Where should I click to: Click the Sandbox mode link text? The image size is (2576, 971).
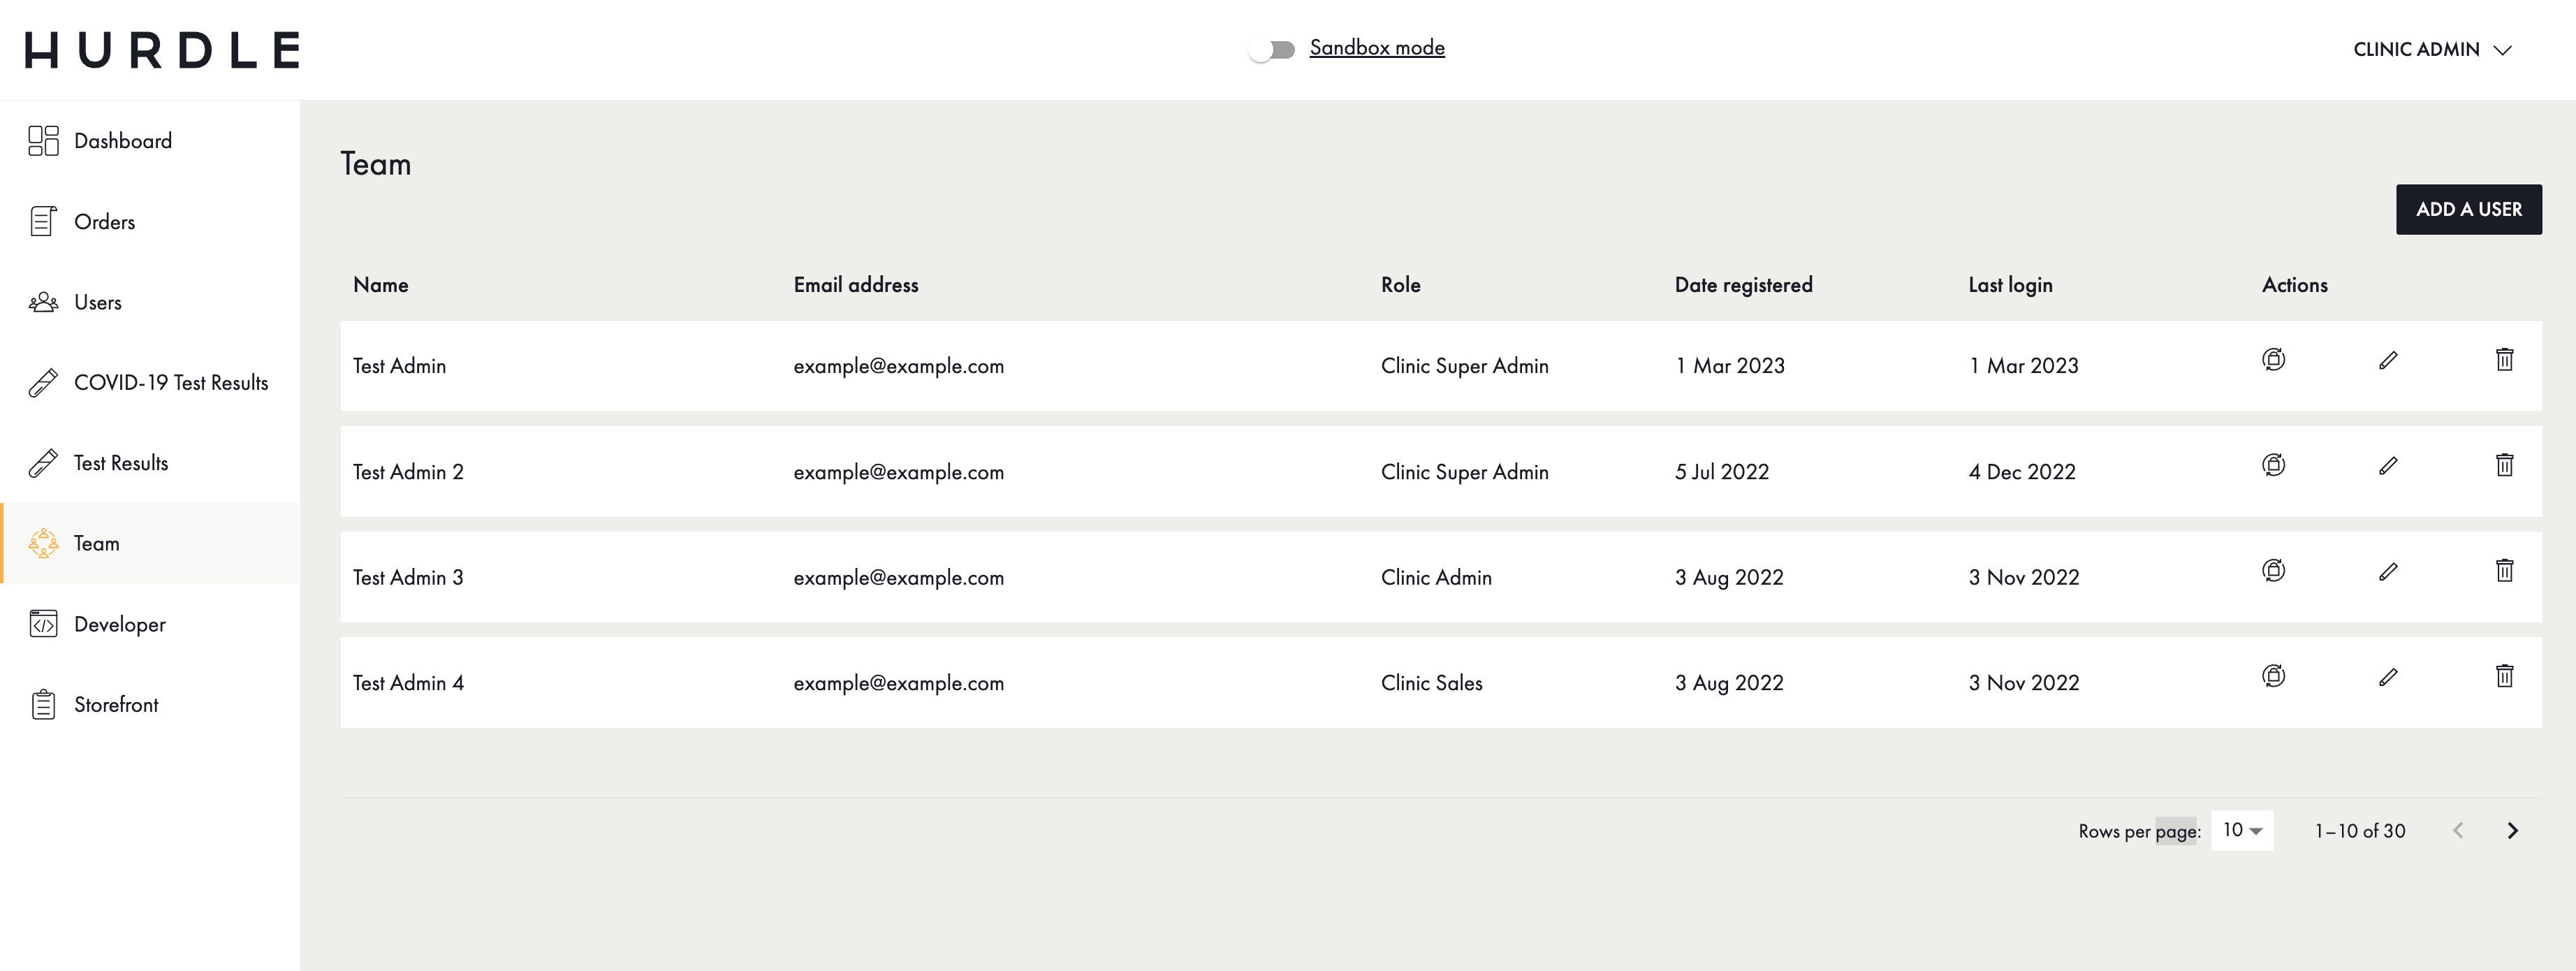click(x=1376, y=48)
